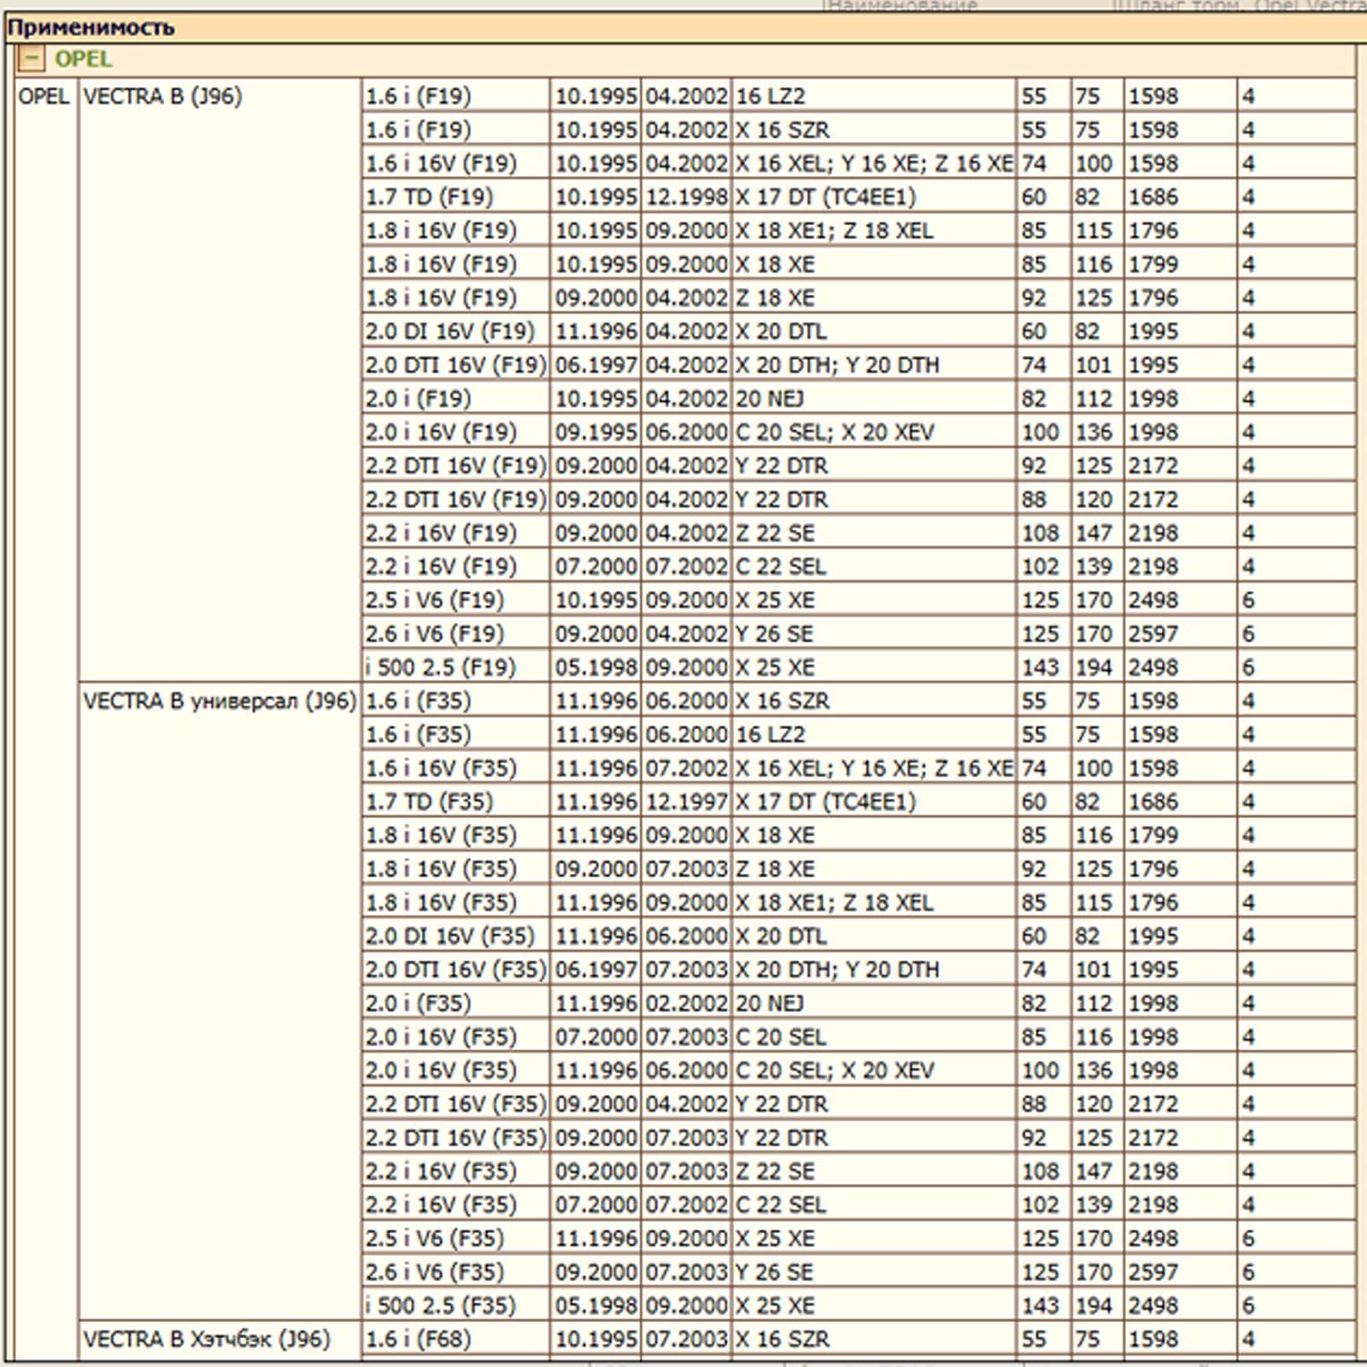The height and width of the screenshot is (1367, 1367).
Task: Select the VECTRA B универсал (J96) model cell
Action: pos(219,701)
